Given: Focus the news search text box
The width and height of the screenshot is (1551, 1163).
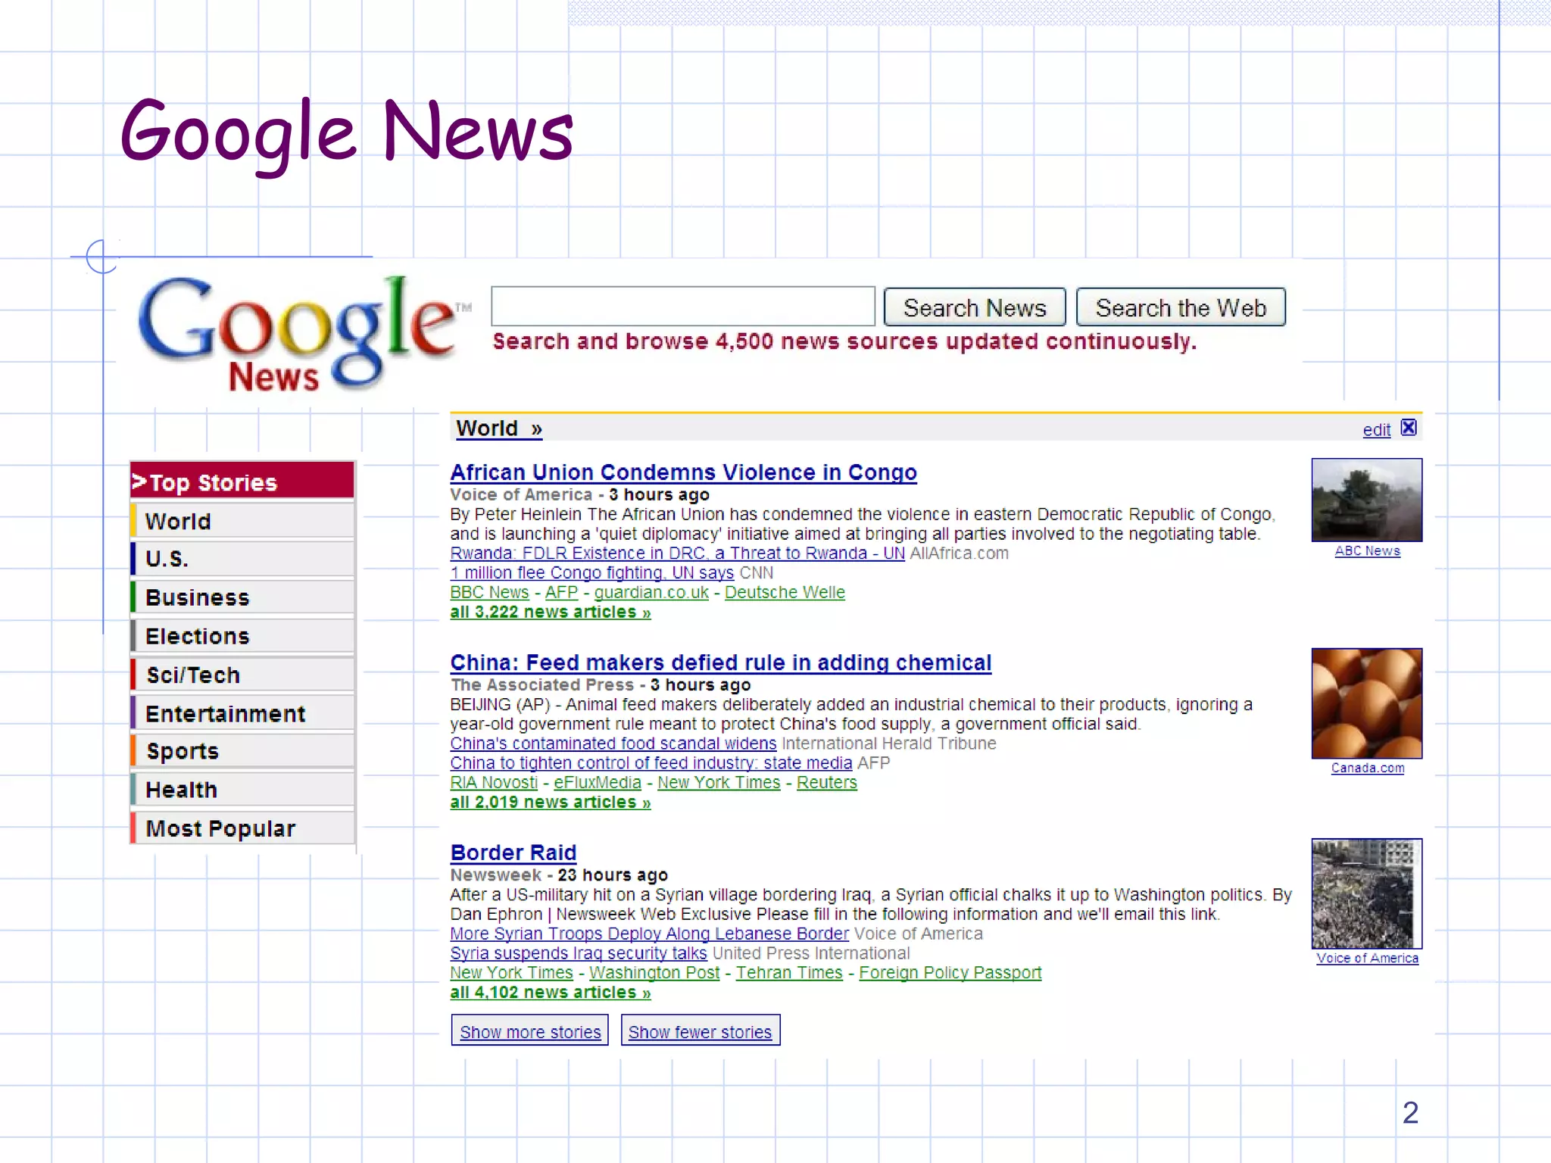Looking at the screenshot, I should 682,307.
